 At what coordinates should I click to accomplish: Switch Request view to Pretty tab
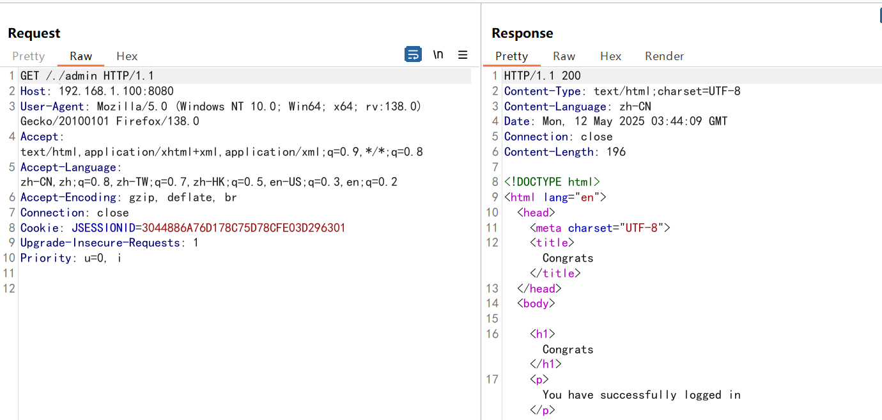click(29, 56)
